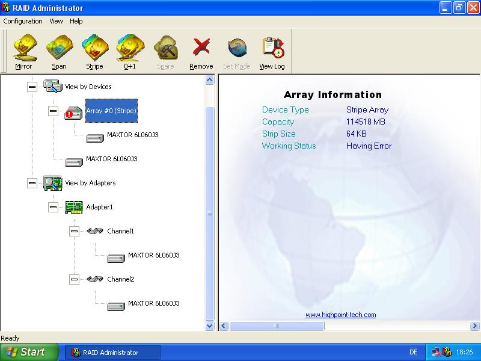Click the View by Adapters card icon
481x361 pixels.
click(x=53, y=183)
